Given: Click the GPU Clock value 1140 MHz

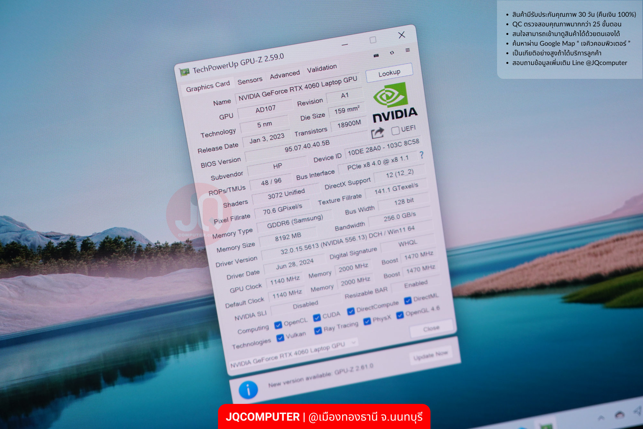Looking at the screenshot, I should [285, 280].
